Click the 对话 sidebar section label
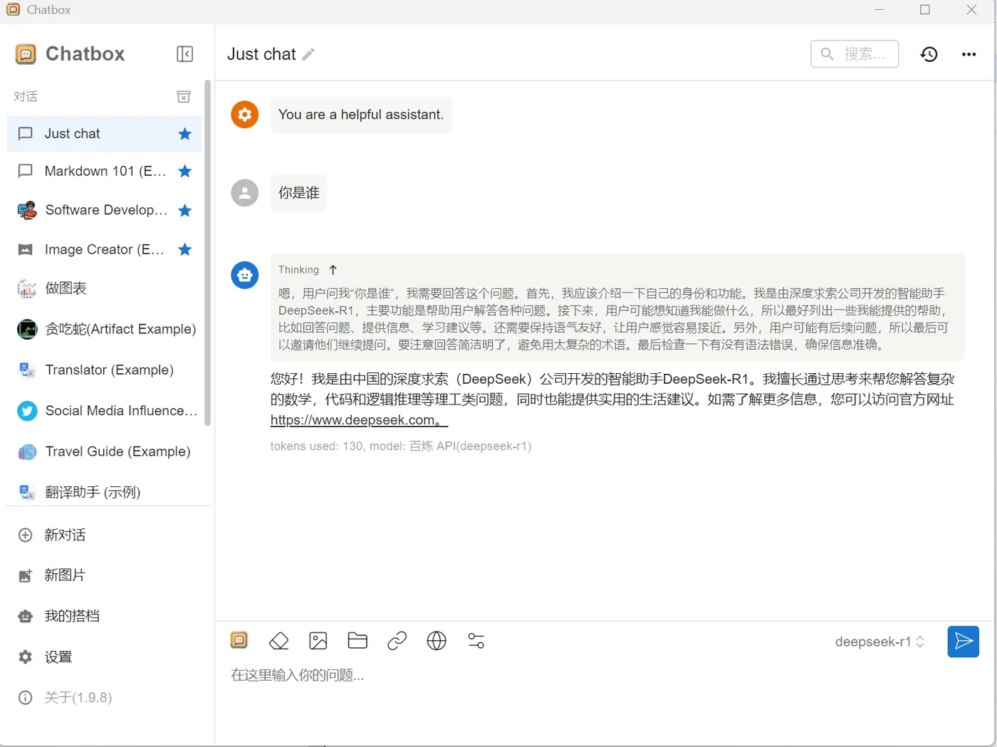This screenshot has height=747, width=997. point(26,97)
